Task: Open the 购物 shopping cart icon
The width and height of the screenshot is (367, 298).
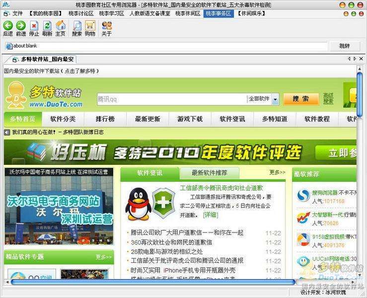Action: coord(90,25)
